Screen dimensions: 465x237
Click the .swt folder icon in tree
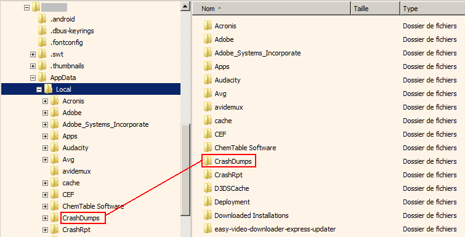[x=42, y=54]
